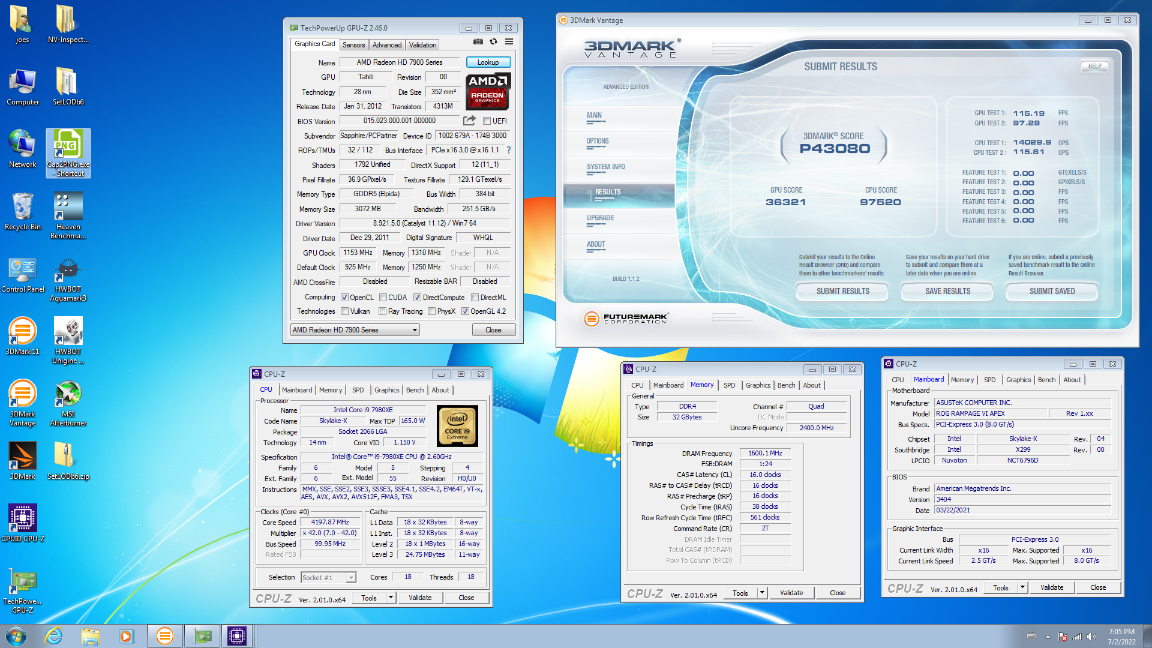Click the Windows Start orb
Image resolution: width=1152 pixels, height=648 pixels.
pos(16,636)
